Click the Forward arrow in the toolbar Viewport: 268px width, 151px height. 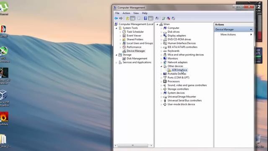(121, 18)
